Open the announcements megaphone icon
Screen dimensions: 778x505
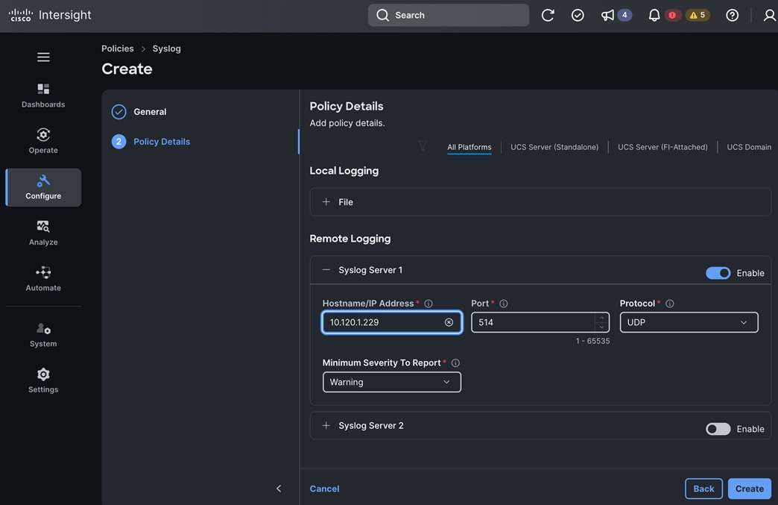pos(607,16)
